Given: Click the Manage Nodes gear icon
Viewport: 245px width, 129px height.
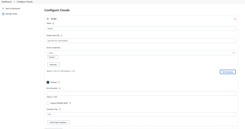Looking at the screenshot, I should (3, 14).
